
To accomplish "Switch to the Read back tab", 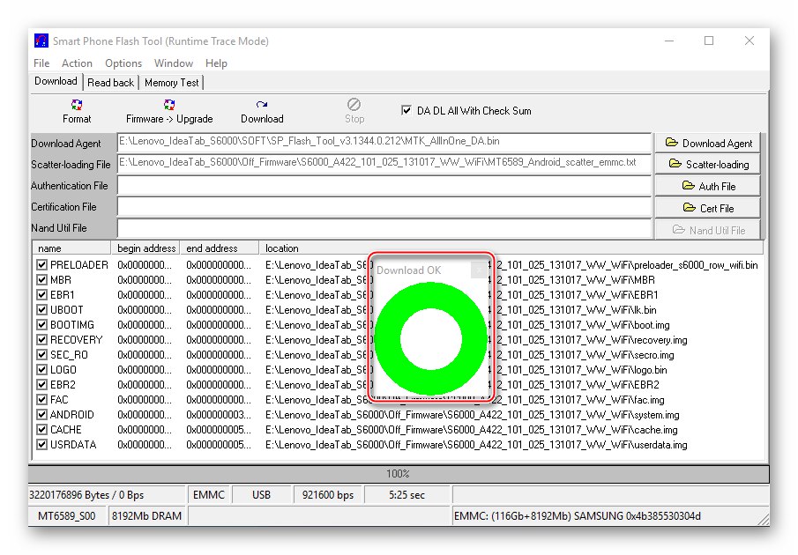I will click(110, 82).
